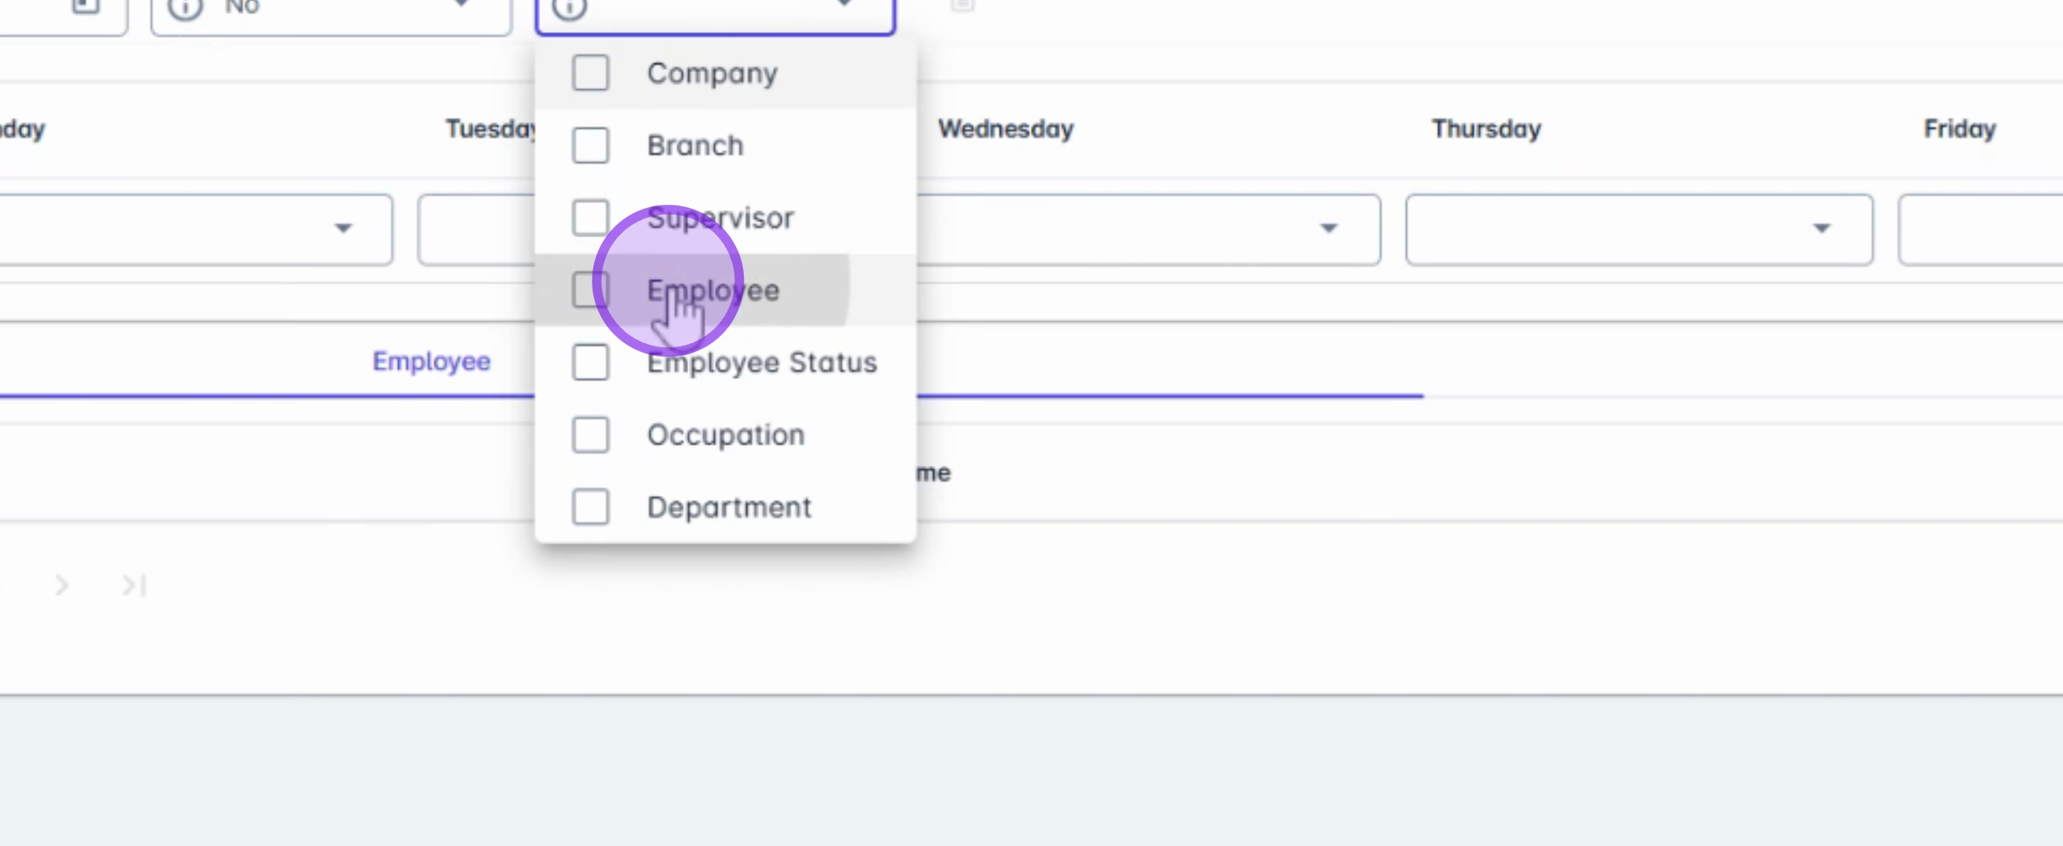Choose the Occupation option

tap(725, 435)
